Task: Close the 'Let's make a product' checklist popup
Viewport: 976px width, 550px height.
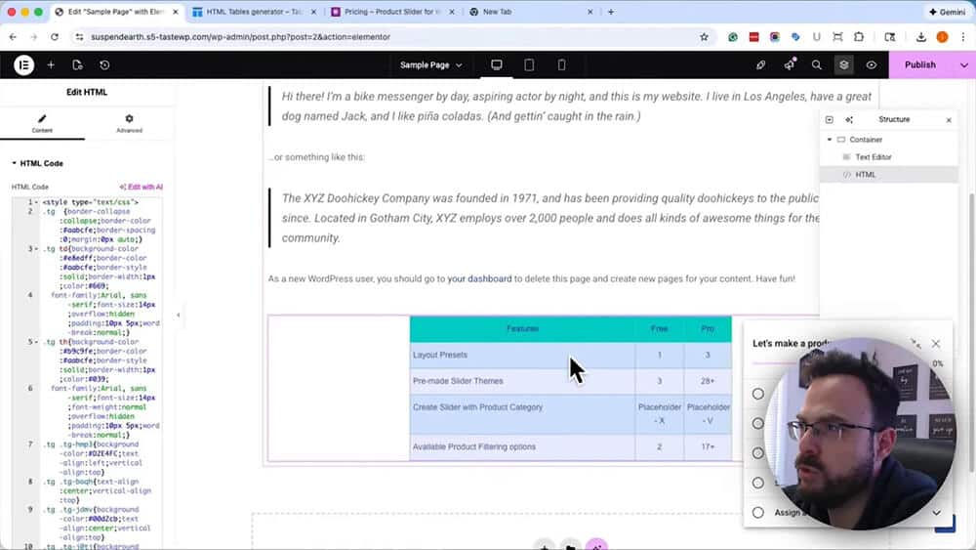Action: click(936, 344)
